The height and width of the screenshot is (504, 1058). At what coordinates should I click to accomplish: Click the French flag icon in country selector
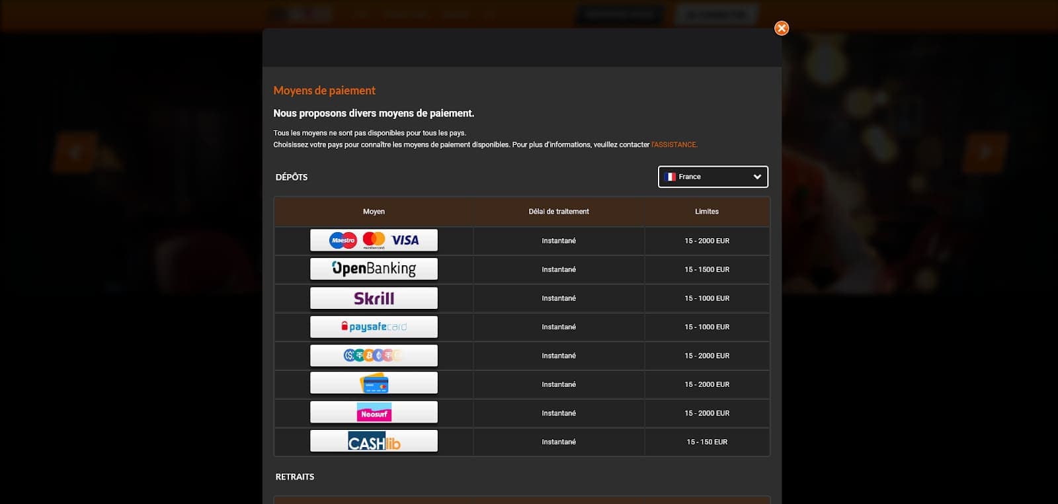(x=671, y=177)
